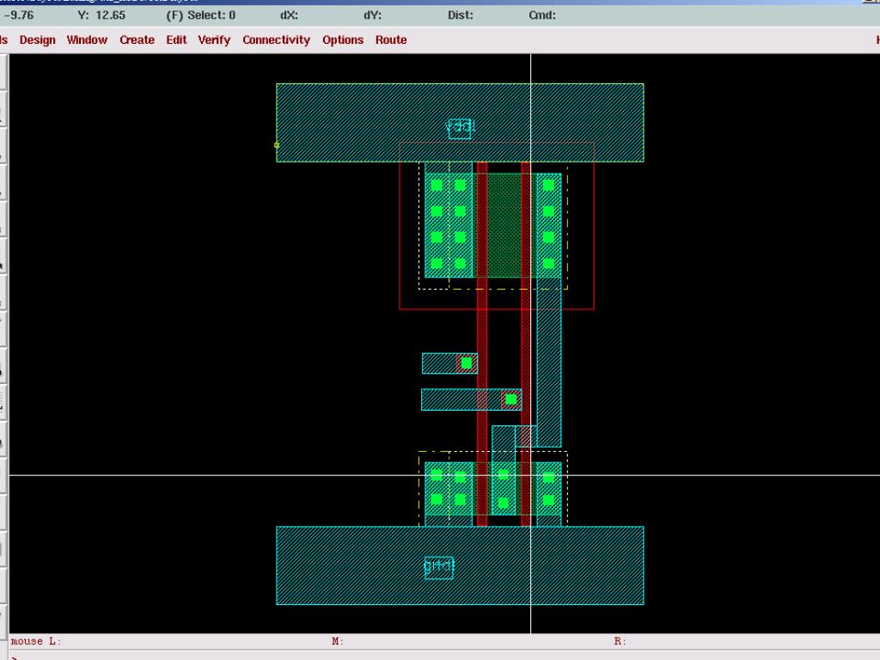Click the yellow handle on vdd rail edge
Viewport: 880px width, 660px height.
pyautogui.click(x=277, y=145)
